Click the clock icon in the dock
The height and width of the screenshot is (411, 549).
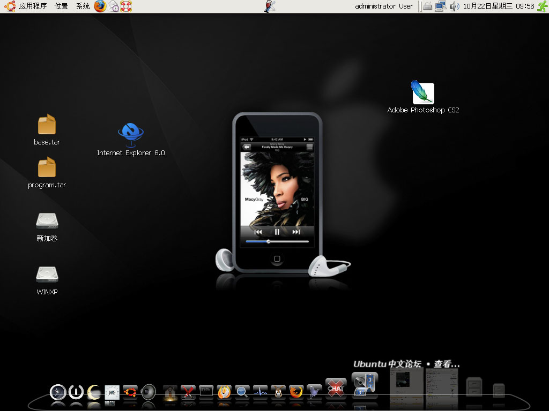(58, 392)
